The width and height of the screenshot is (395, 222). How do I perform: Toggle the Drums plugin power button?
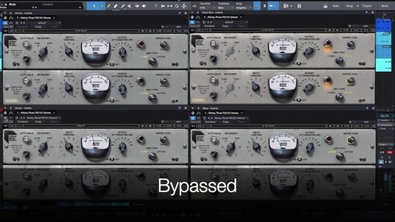pyautogui.click(x=6, y=23)
